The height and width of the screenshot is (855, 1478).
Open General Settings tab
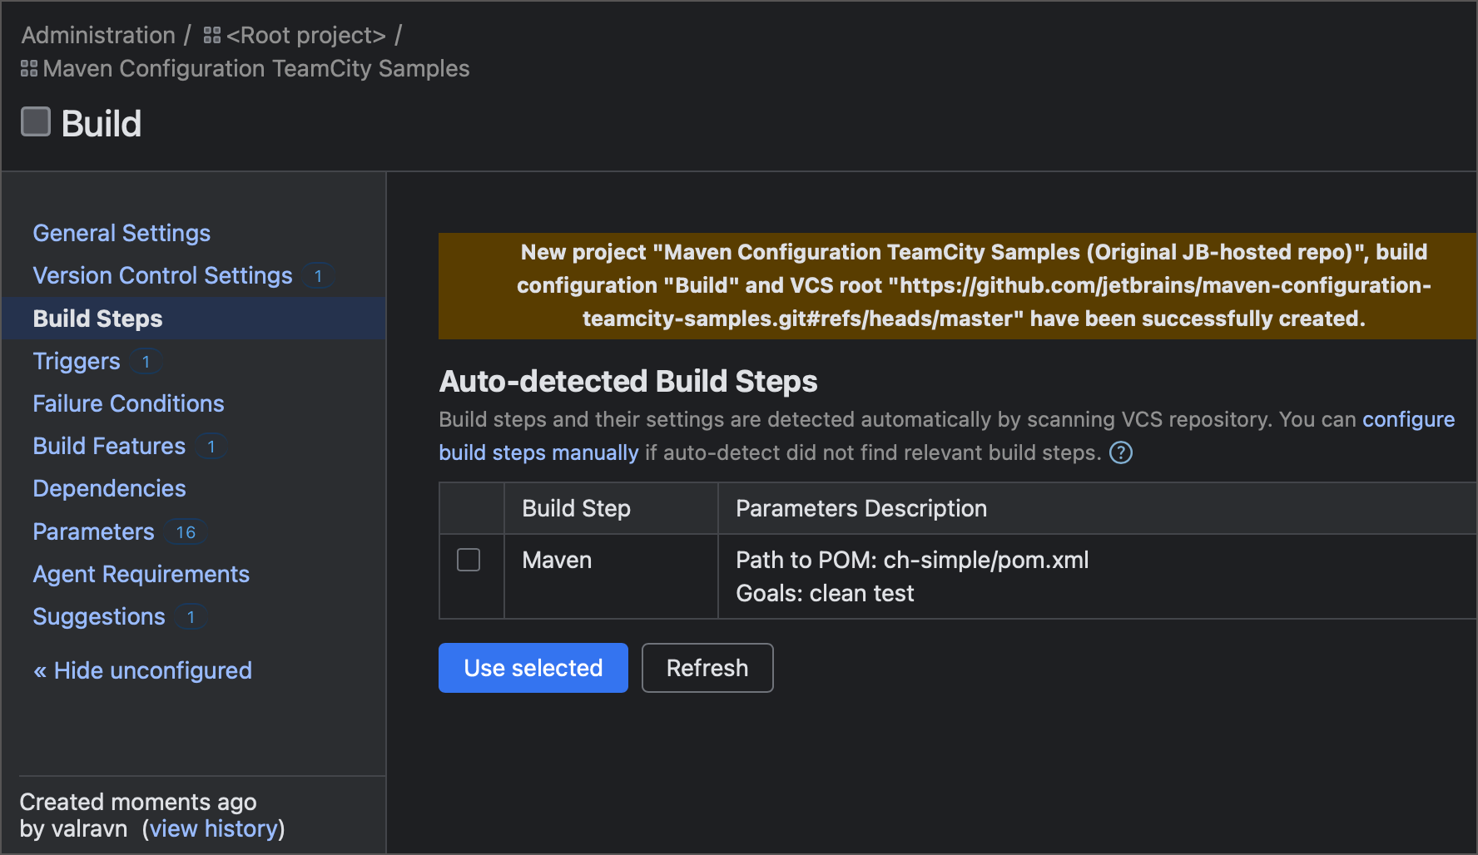[x=122, y=233]
